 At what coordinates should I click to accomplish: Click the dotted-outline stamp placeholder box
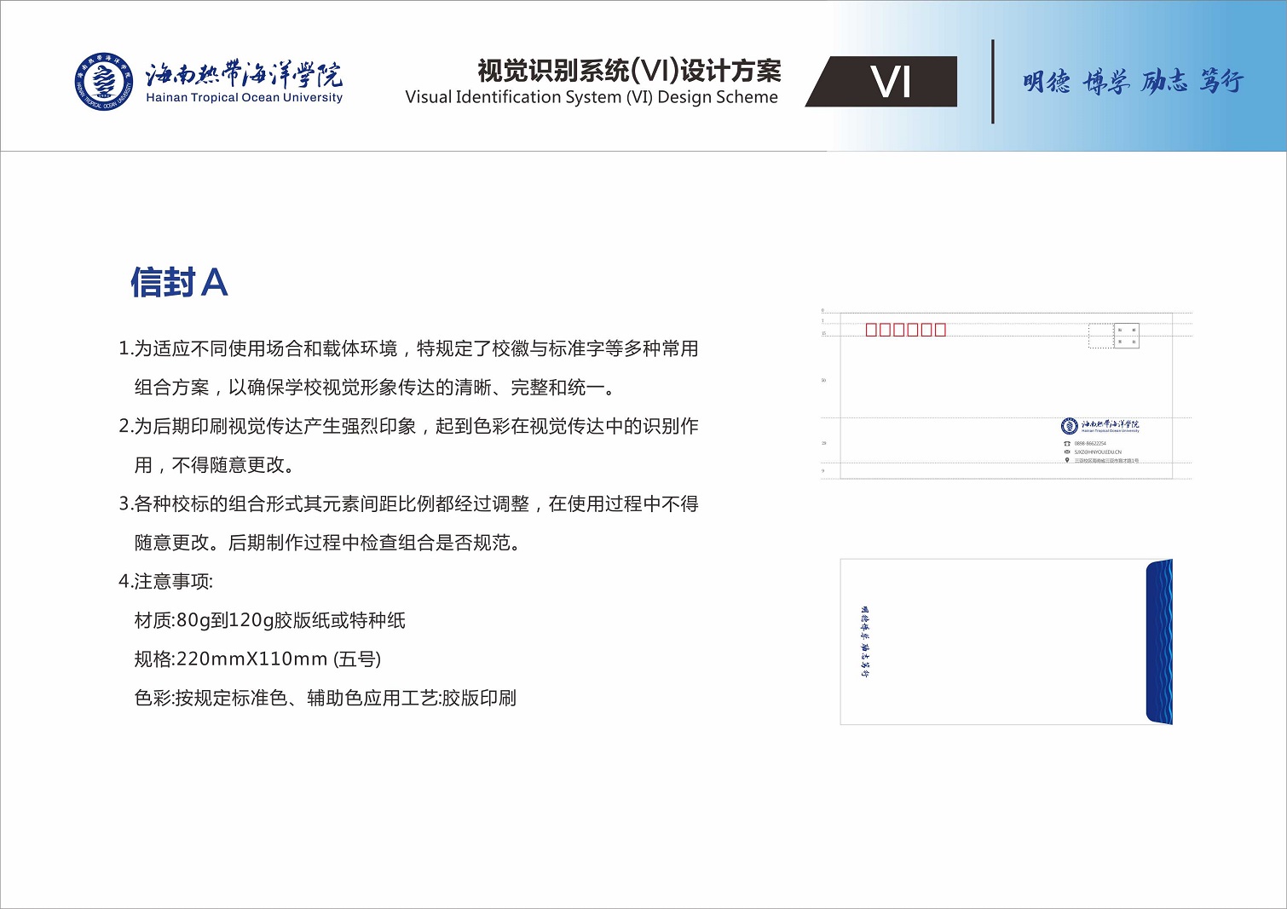coord(1100,336)
